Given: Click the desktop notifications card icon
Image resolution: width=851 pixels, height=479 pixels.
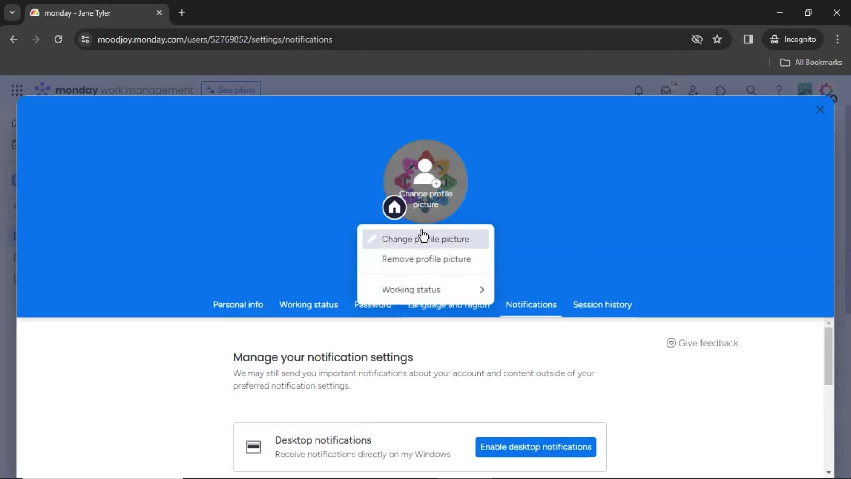Looking at the screenshot, I should click(x=254, y=447).
